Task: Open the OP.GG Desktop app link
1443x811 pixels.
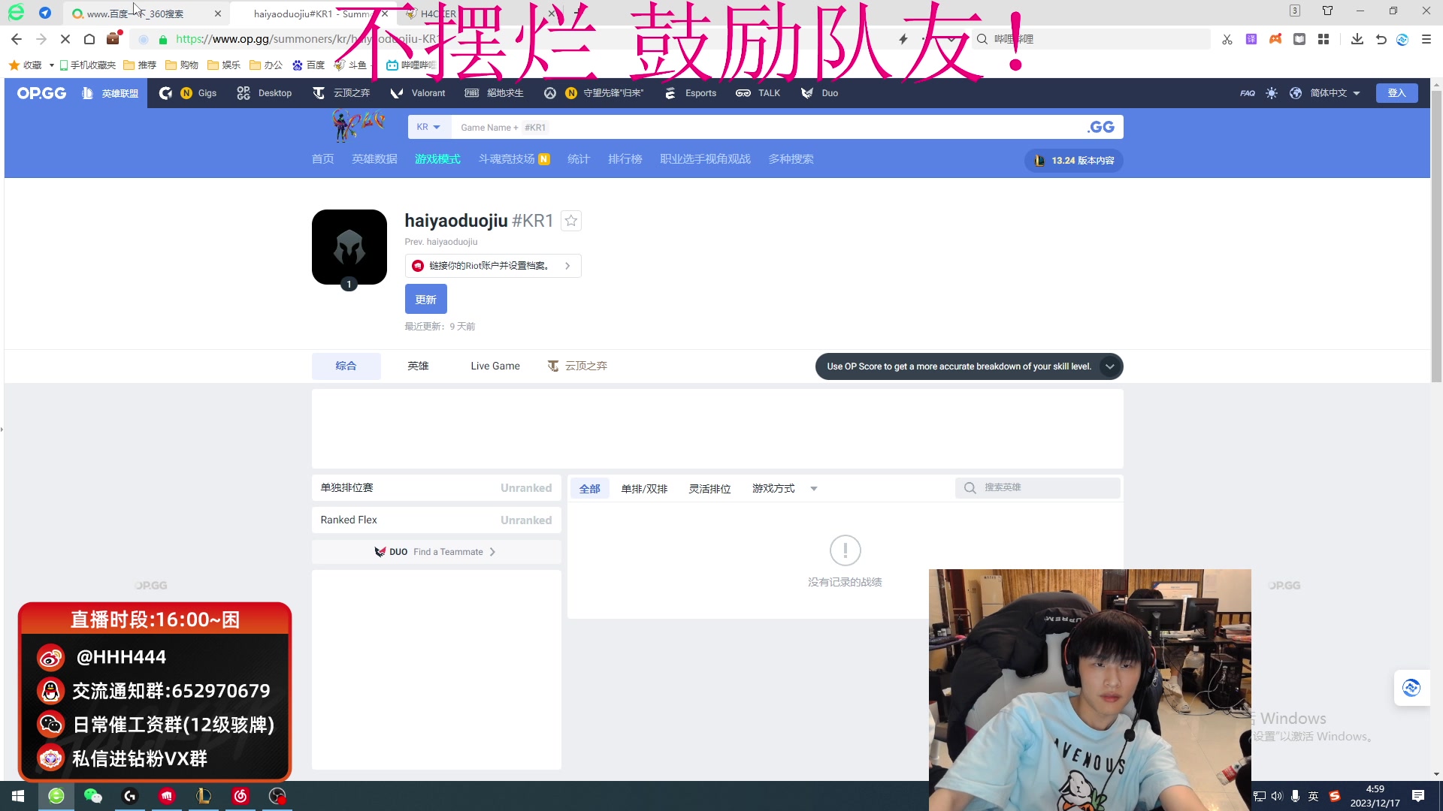Action: [x=264, y=93]
